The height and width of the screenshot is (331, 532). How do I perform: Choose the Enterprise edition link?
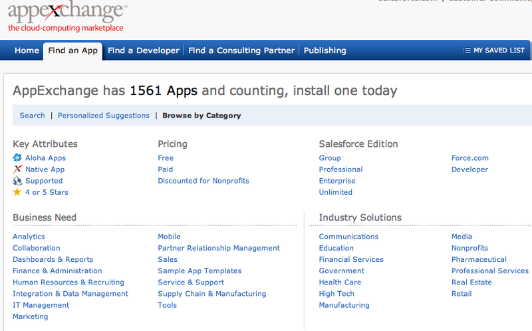pyautogui.click(x=337, y=181)
